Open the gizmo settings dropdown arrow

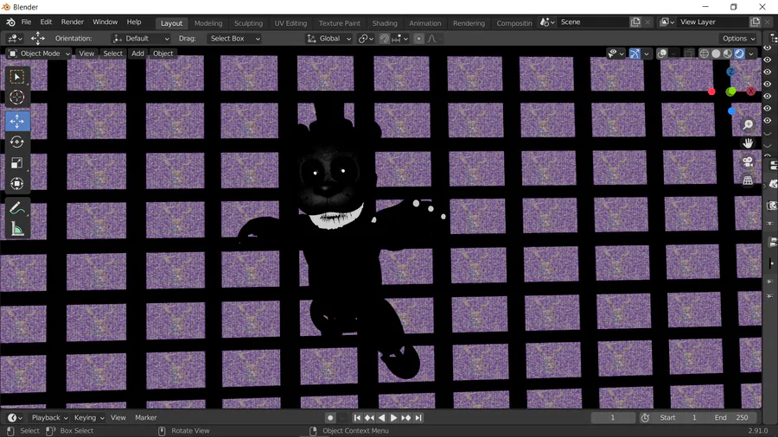click(x=646, y=54)
